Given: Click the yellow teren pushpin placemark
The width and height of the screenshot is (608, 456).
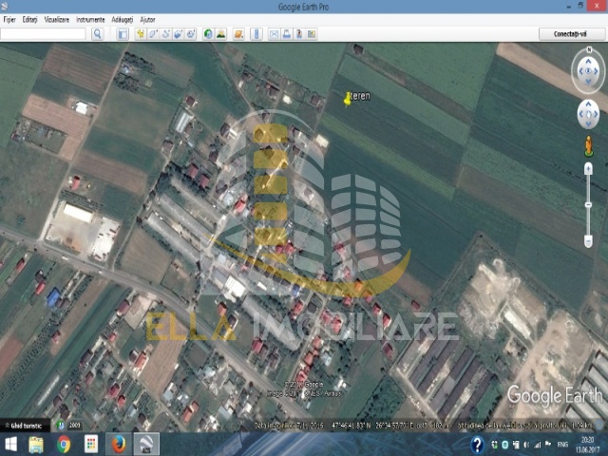Looking at the screenshot, I should tap(348, 99).
